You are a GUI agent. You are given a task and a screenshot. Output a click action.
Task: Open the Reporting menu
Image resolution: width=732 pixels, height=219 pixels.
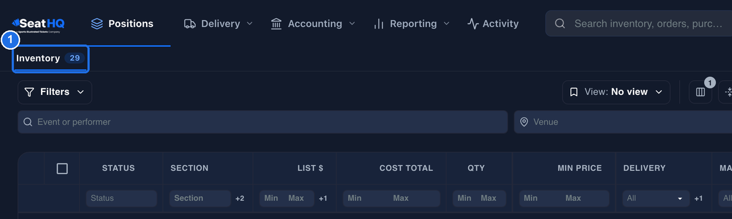[412, 24]
